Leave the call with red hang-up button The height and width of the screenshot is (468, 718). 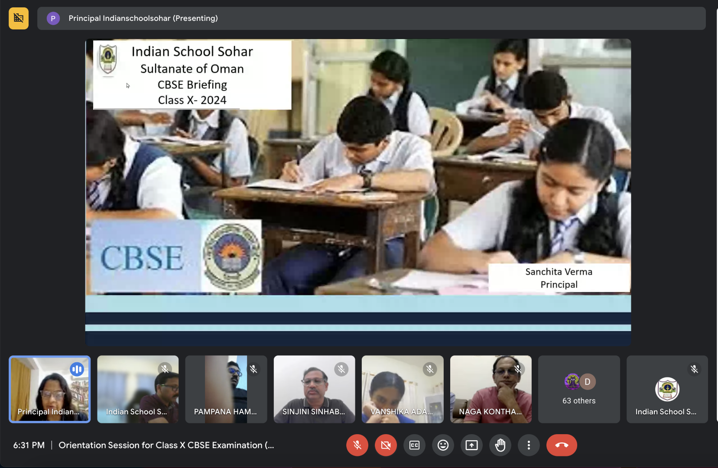click(562, 445)
